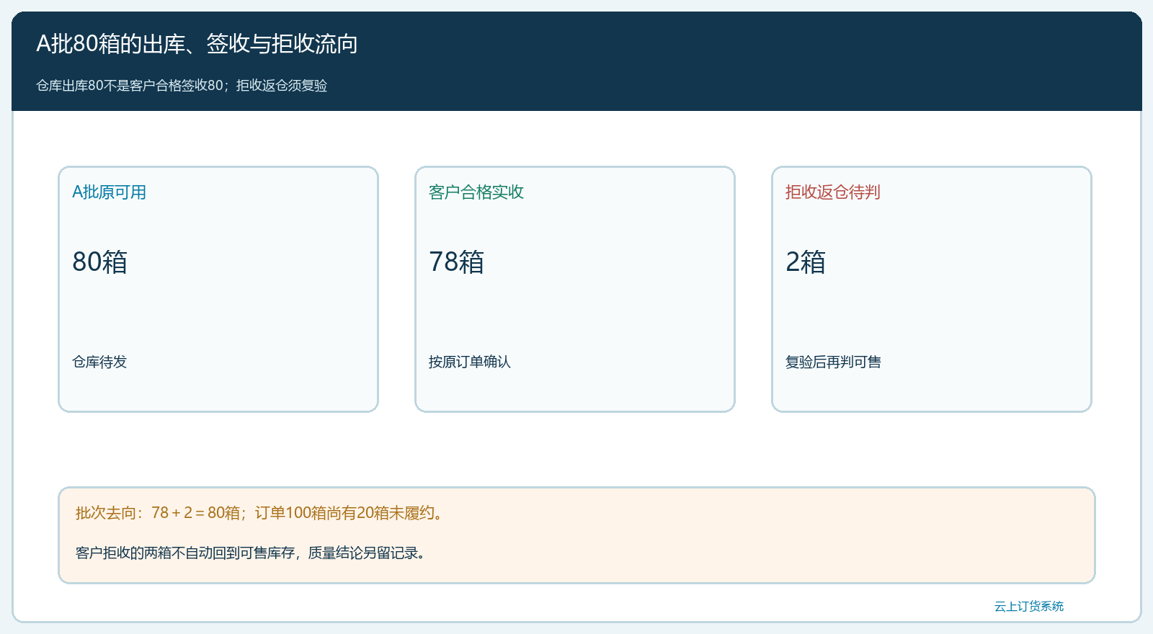The image size is (1153, 634).
Task: Select the 拒收返仓待判 card heading
Action: click(833, 192)
